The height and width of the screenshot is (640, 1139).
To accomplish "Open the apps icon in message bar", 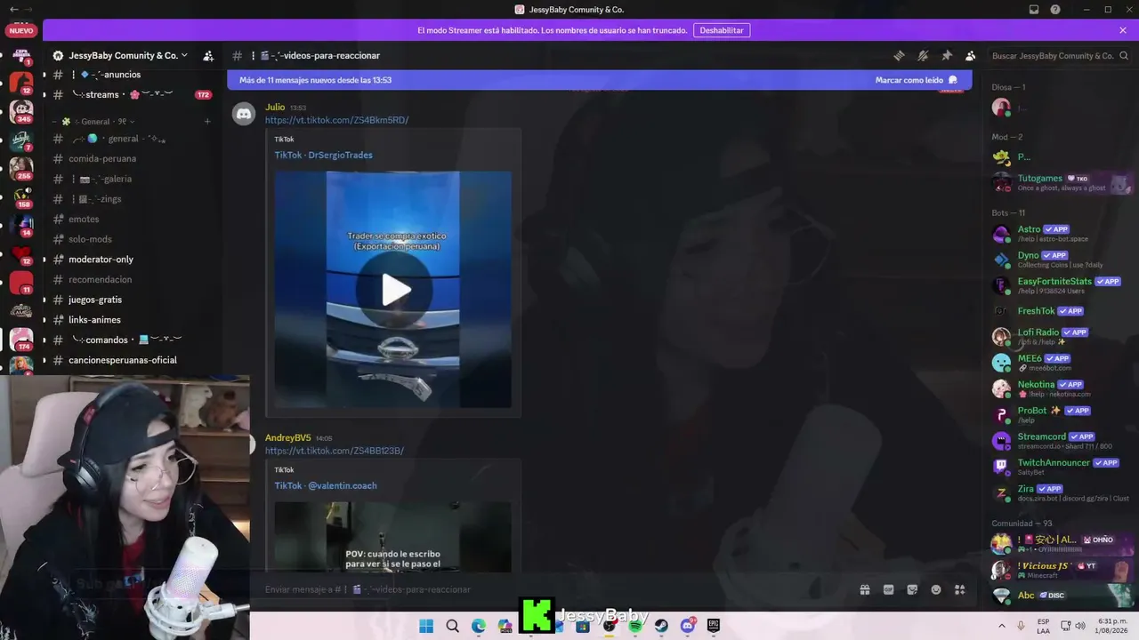I will [x=959, y=589].
